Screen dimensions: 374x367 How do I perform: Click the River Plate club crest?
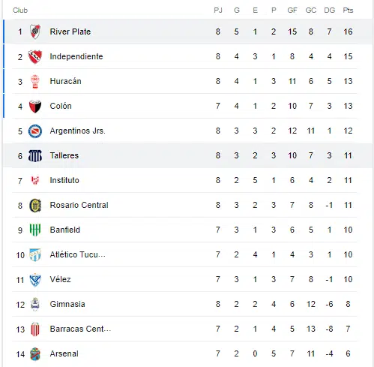tap(35, 32)
